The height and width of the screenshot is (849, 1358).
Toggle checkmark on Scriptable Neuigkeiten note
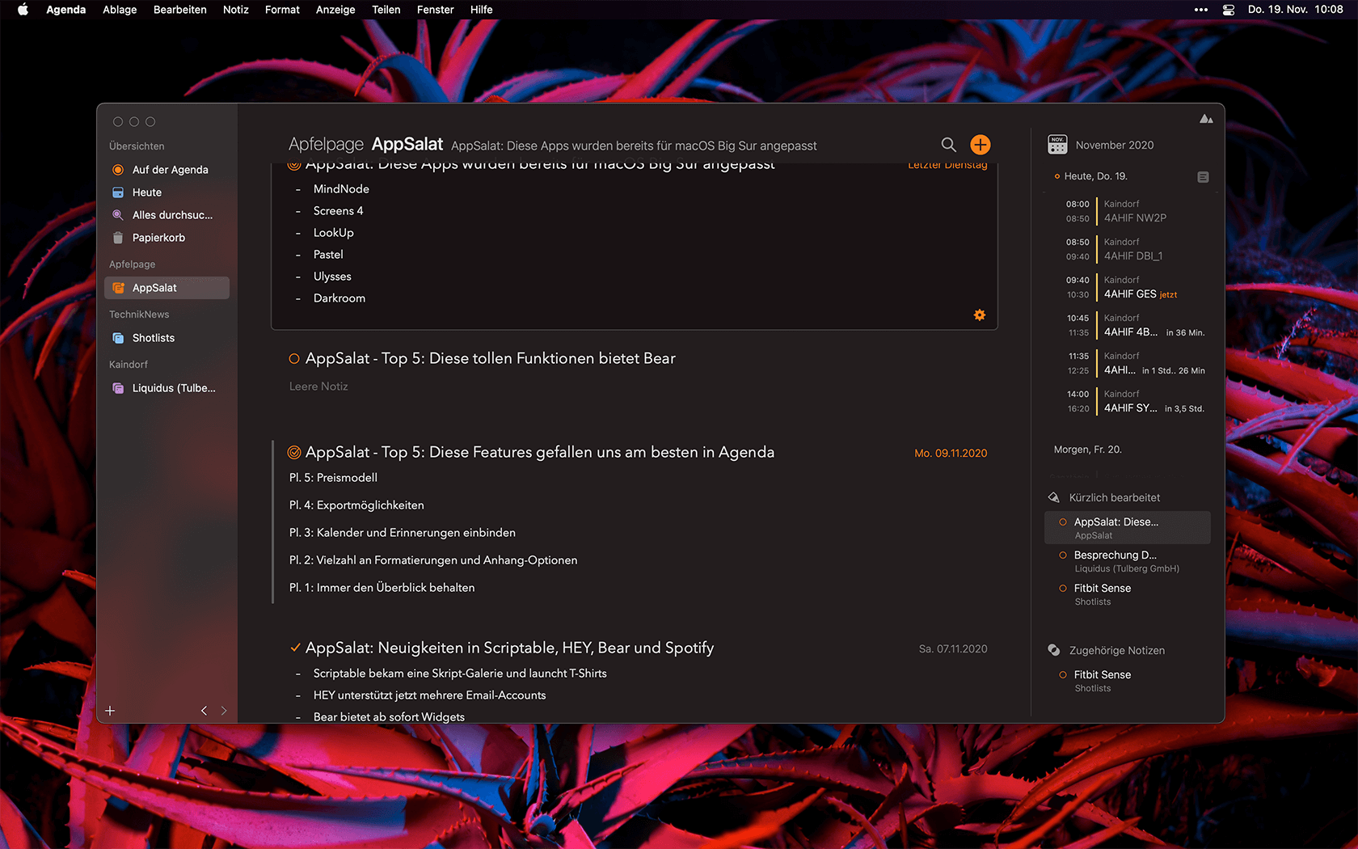295,648
